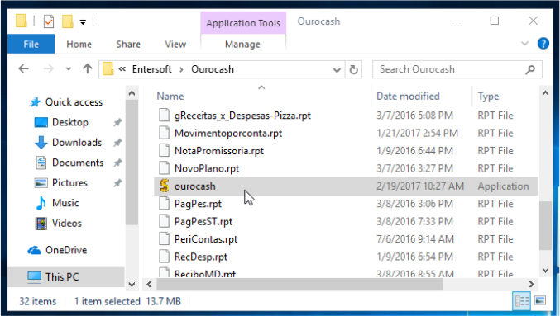Viewport: 560px width, 316px height.
Task: Sort by the Date modified column header
Action: tap(408, 97)
